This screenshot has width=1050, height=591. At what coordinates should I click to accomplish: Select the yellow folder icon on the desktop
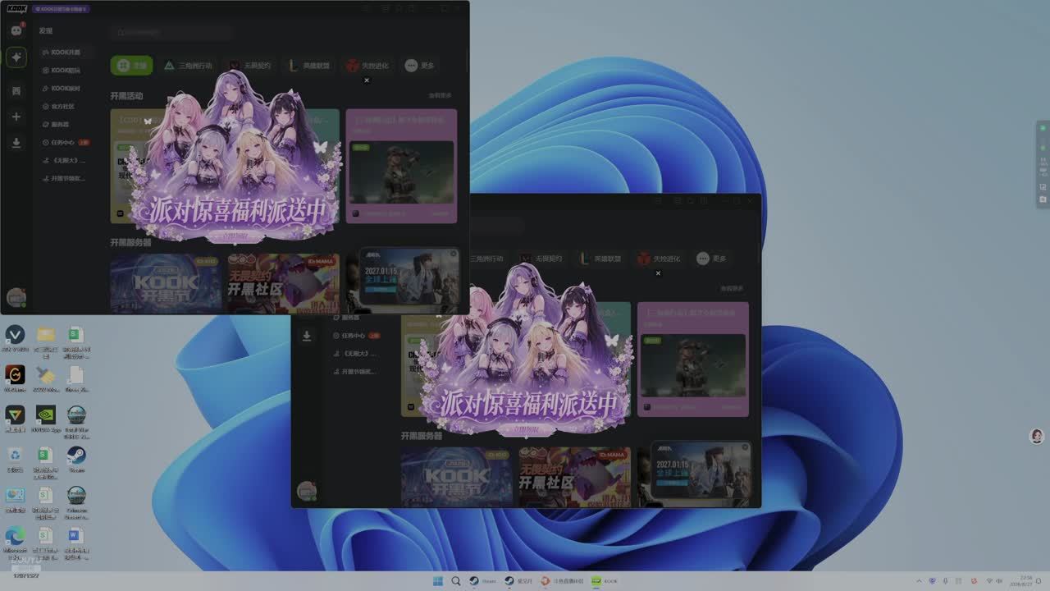point(45,339)
